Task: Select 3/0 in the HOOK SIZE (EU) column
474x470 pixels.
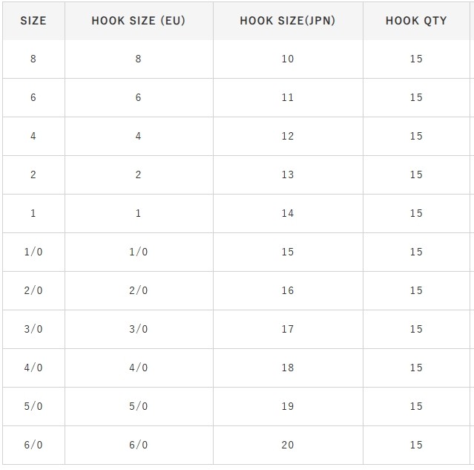Action: coord(139,329)
